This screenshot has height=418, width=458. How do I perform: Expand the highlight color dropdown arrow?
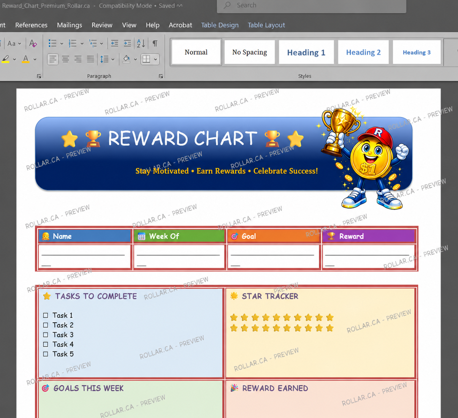pos(14,59)
